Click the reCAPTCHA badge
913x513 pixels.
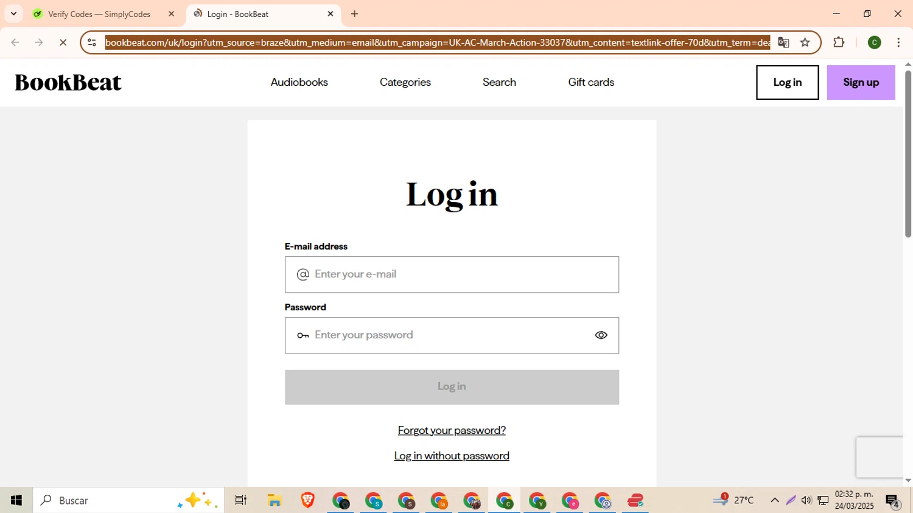[880, 457]
